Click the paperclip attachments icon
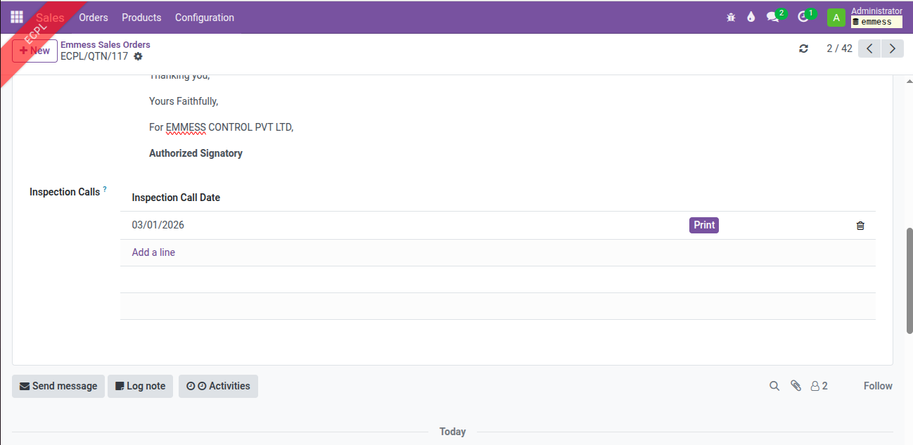913x445 pixels. 796,386
